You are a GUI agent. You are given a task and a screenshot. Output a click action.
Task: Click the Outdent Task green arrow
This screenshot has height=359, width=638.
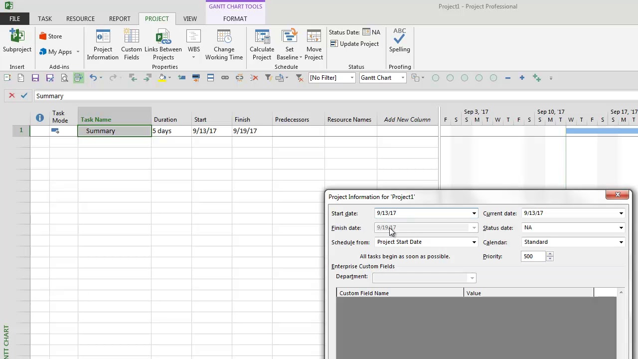(133, 78)
